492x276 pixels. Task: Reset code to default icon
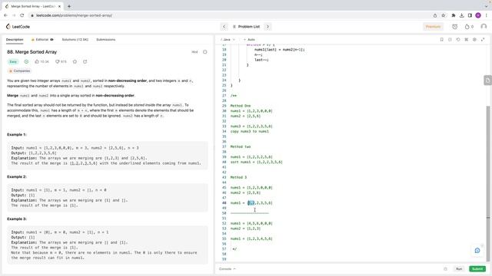click(x=458, y=40)
